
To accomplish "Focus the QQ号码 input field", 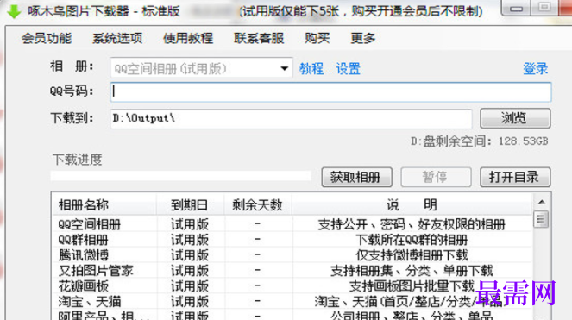I will click(x=330, y=91).
